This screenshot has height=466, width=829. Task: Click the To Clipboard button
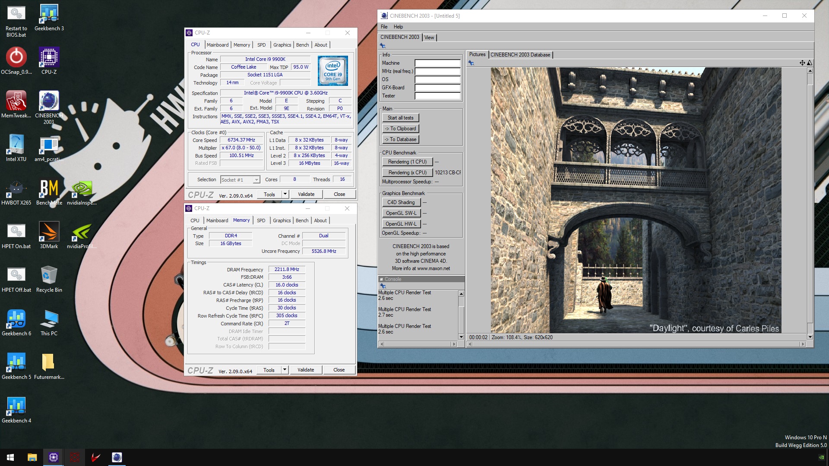(400, 129)
